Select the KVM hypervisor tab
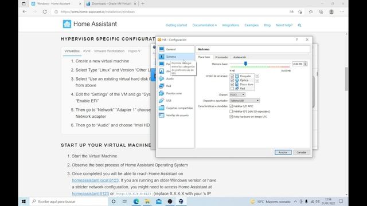Screen dimensions: 367x206 [x=87, y=51]
